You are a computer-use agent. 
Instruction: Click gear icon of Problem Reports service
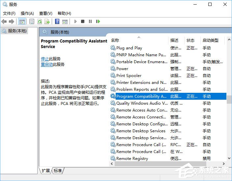tap(113, 89)
